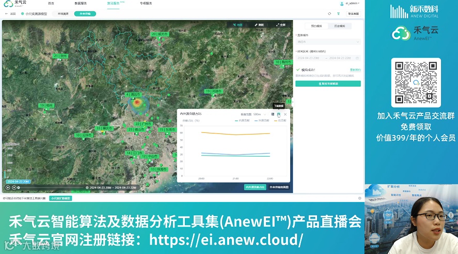Select the 15 | 东莞市 map marker

coord(167,130)
